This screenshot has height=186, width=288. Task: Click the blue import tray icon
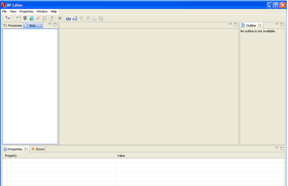coord(68,18)
